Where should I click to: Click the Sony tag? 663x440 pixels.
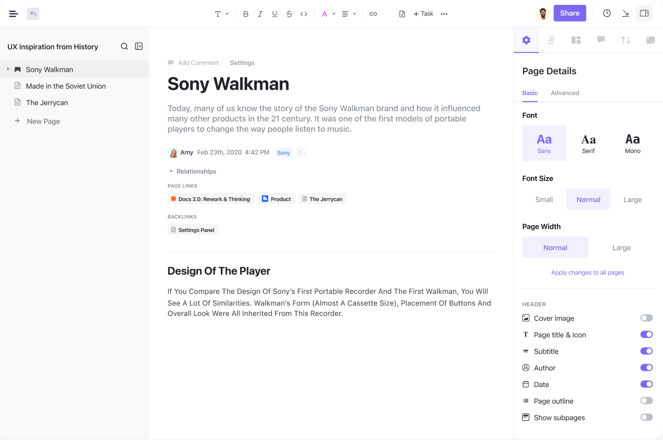click(x=283, y=153)
